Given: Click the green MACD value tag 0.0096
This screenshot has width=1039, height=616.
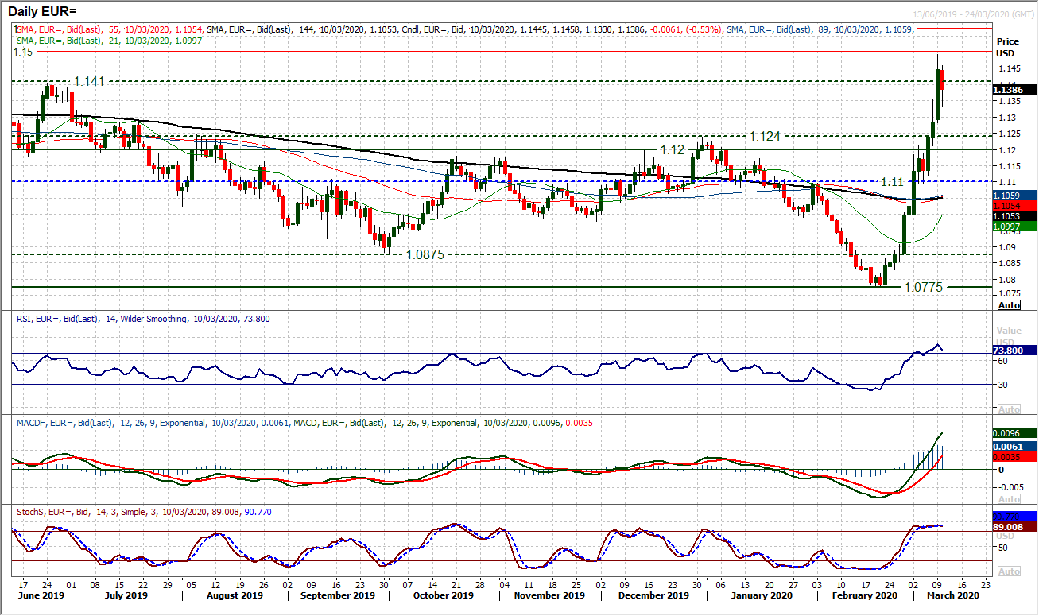Looking at the screenshot, I should pyautogui.click(x=1014, y=433).
